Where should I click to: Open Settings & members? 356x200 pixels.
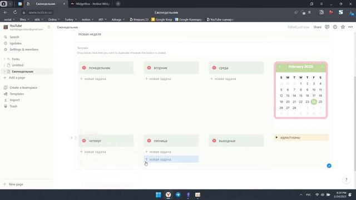click(24, 49)
